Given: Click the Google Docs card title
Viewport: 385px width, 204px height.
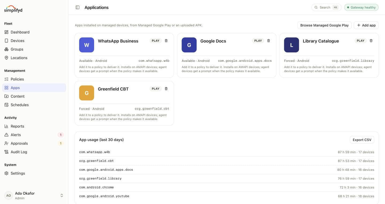Looking at the screenshot, I should click(x=213, y=41).
